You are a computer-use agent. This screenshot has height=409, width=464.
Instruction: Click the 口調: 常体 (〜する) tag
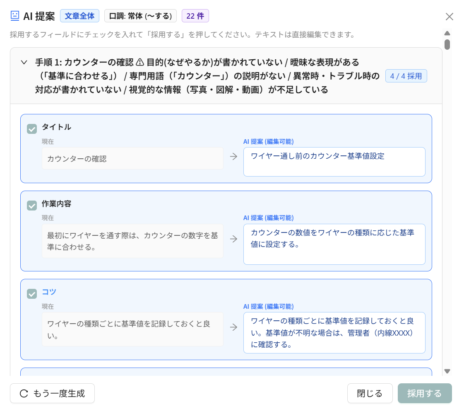(x=141, y=16)
